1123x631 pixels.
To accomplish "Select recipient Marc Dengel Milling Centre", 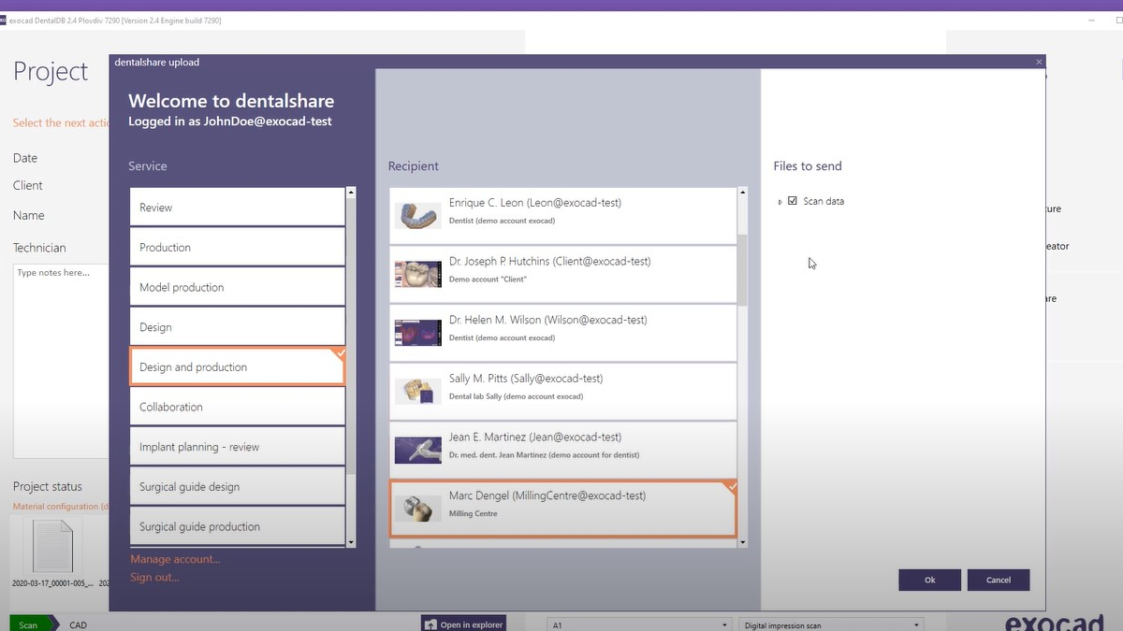I will click(x=563, y=509).
